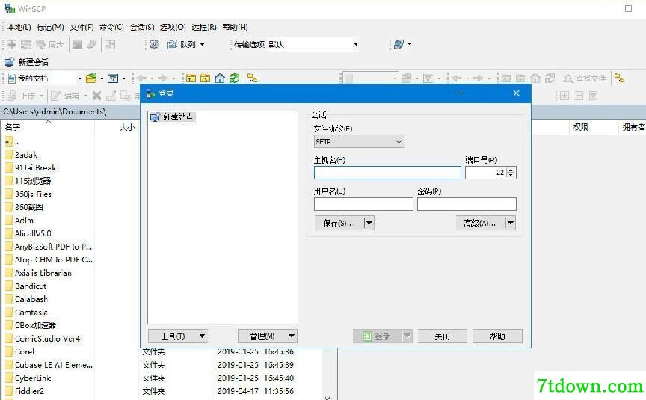
Task: Click the Help (帮助) dialog button
Action: click(497, 336)
